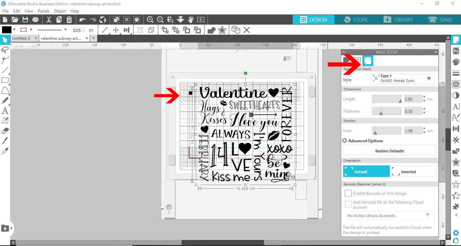Enable Barcode on this design checkbox
Image resolution: width=461 pixels, height=246 pixels.
(x=348, y=193)
